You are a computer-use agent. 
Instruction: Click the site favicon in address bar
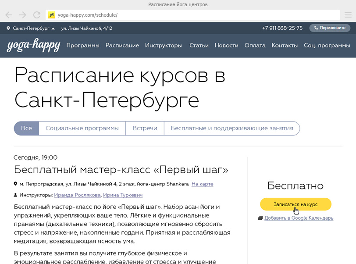click(52, 15)
